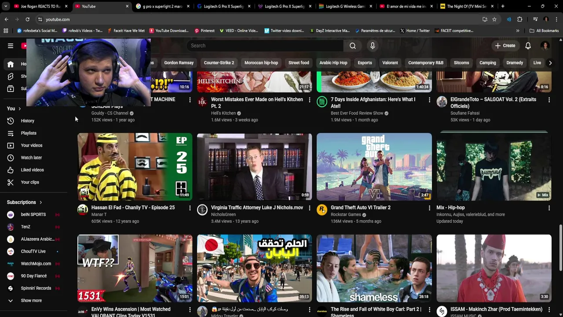
Task: Open Grand Theft Auto VI Trailer 2 title
Action: pyautogui.click(x=361, y=208)
